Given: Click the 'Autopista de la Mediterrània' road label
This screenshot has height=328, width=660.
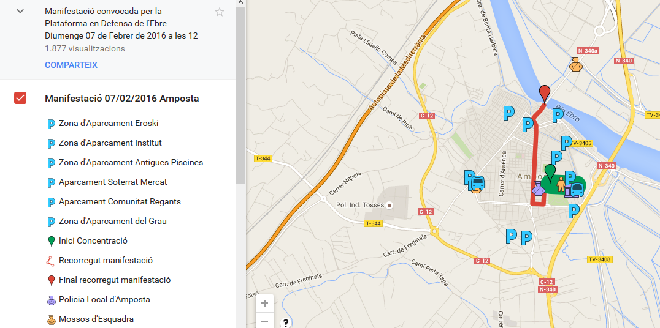Looking at the screenshot, I should (x=397, y=72).
